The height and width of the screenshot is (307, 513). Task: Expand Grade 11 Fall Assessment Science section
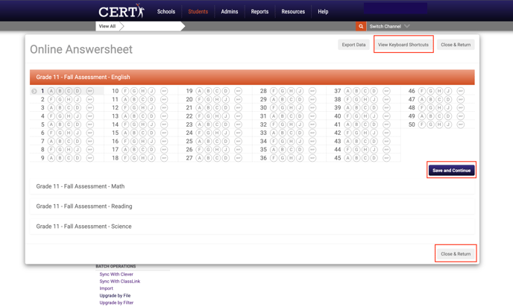point(84,227)
